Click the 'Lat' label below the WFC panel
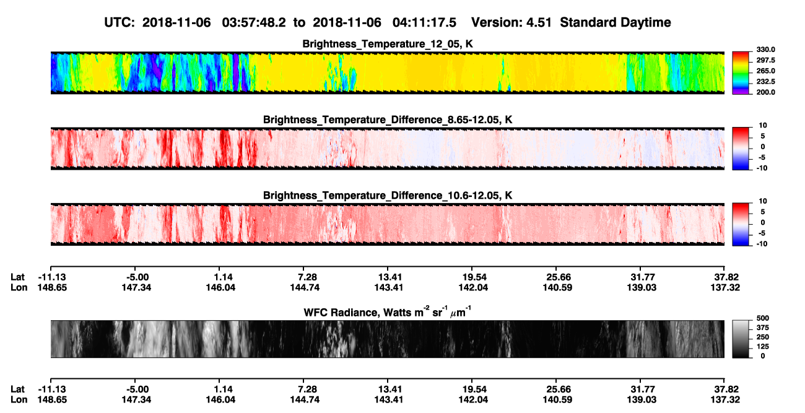 click(x=17, y=389)
